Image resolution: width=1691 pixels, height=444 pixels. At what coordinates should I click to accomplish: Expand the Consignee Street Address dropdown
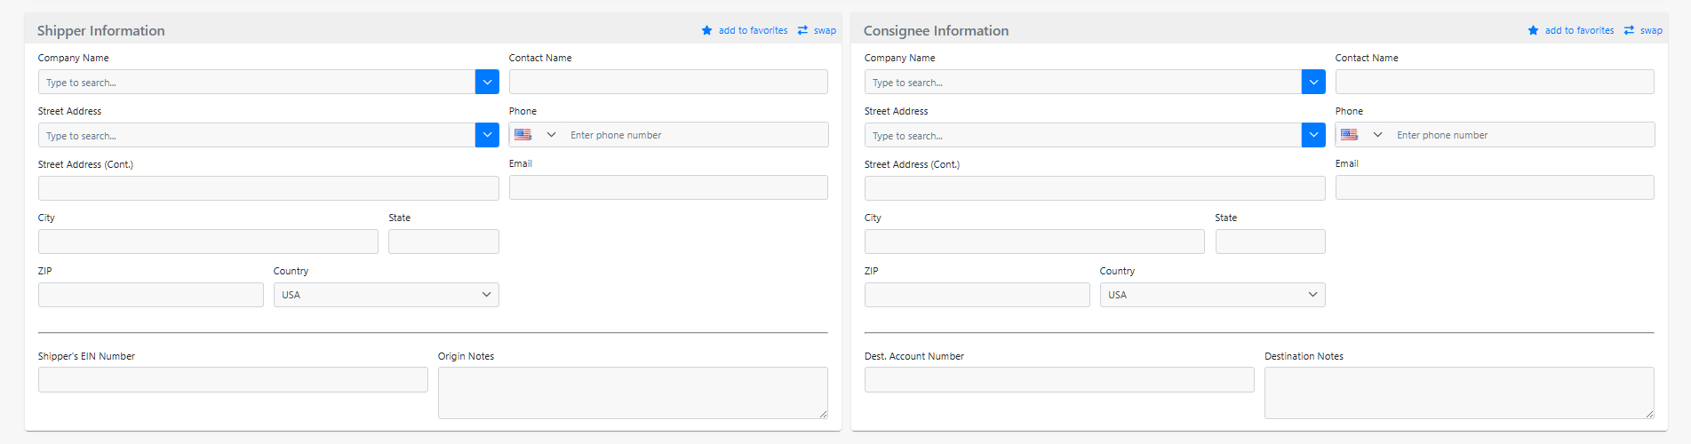pyautogui.click(x=1313, y=135)
